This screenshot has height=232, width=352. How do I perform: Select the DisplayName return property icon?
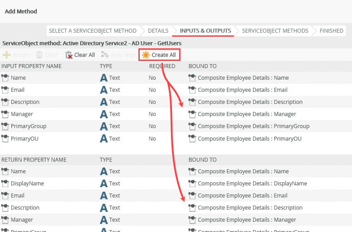click(x=5, y=183)
